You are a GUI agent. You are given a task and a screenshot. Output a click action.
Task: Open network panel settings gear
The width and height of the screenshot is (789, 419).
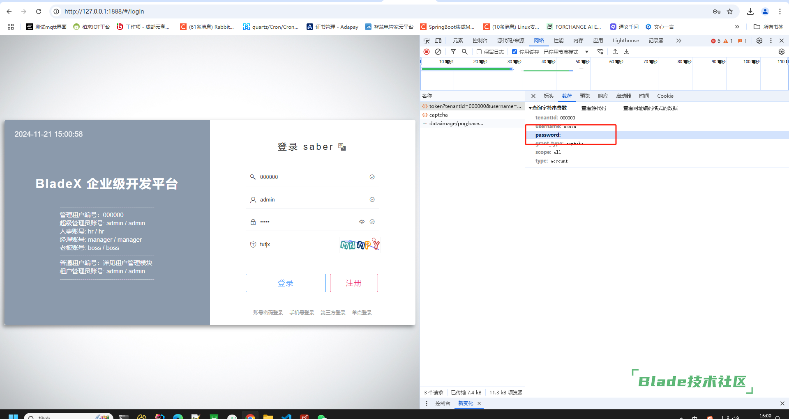pyautogui.click(x=782, y=52)
